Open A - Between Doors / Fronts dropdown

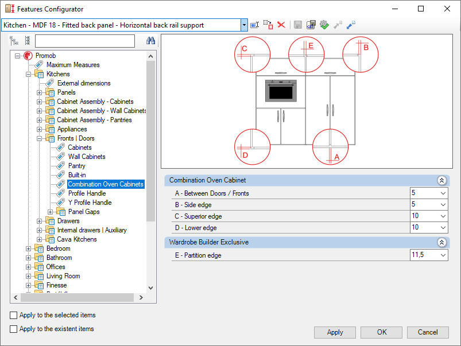click(x=443, y=193)
